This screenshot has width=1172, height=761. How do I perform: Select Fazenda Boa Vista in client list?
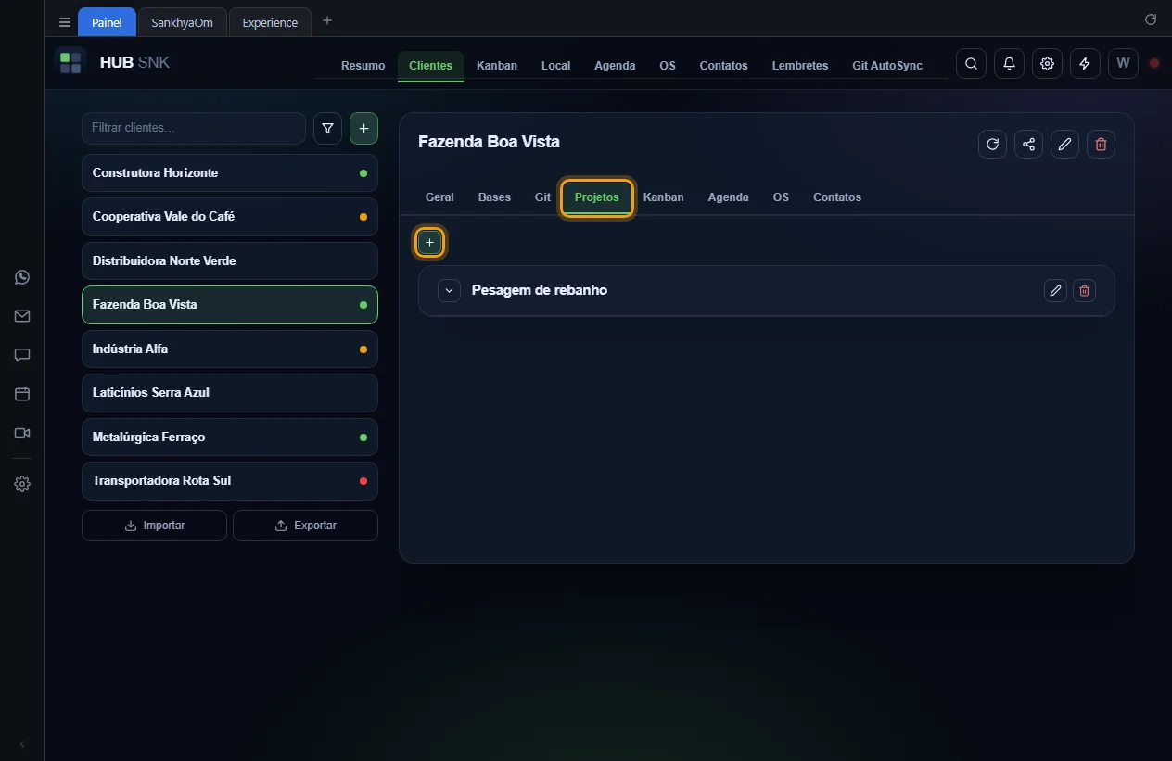coord(230,305)
